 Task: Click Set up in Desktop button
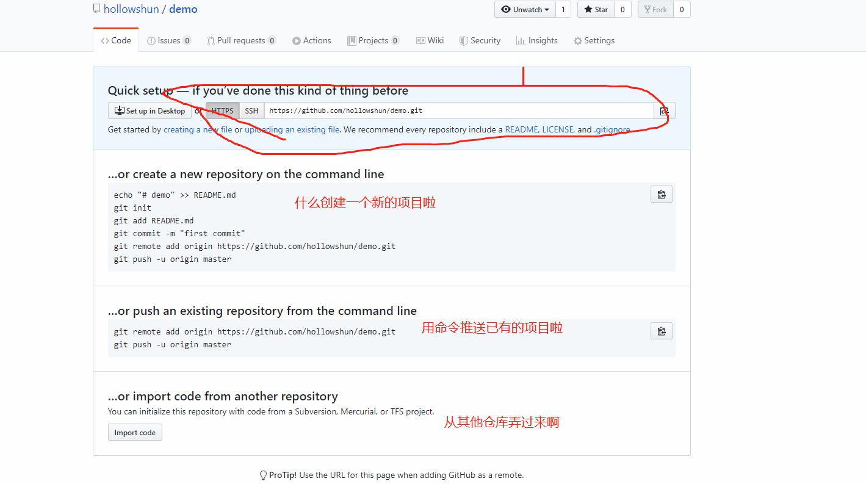pyautogui.click(x=150, y=111)
